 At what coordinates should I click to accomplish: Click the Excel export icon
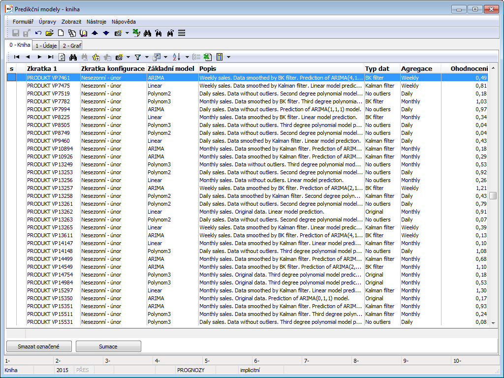pos(208,57)
